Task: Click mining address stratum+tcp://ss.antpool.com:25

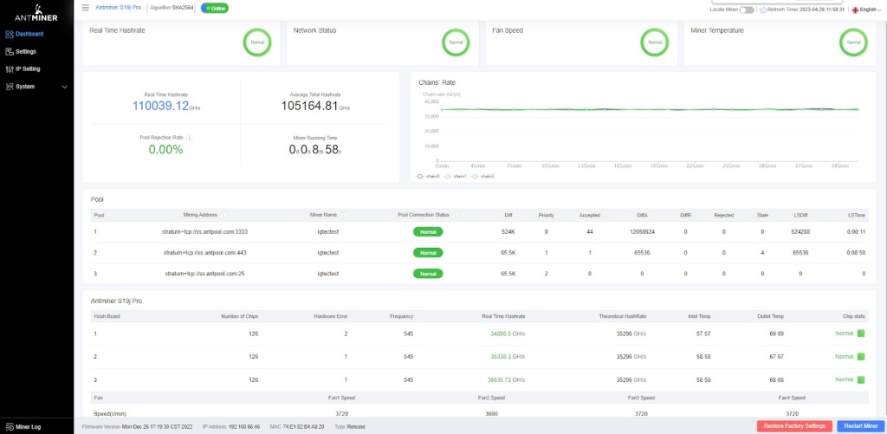Action: (x=204, y=274)
